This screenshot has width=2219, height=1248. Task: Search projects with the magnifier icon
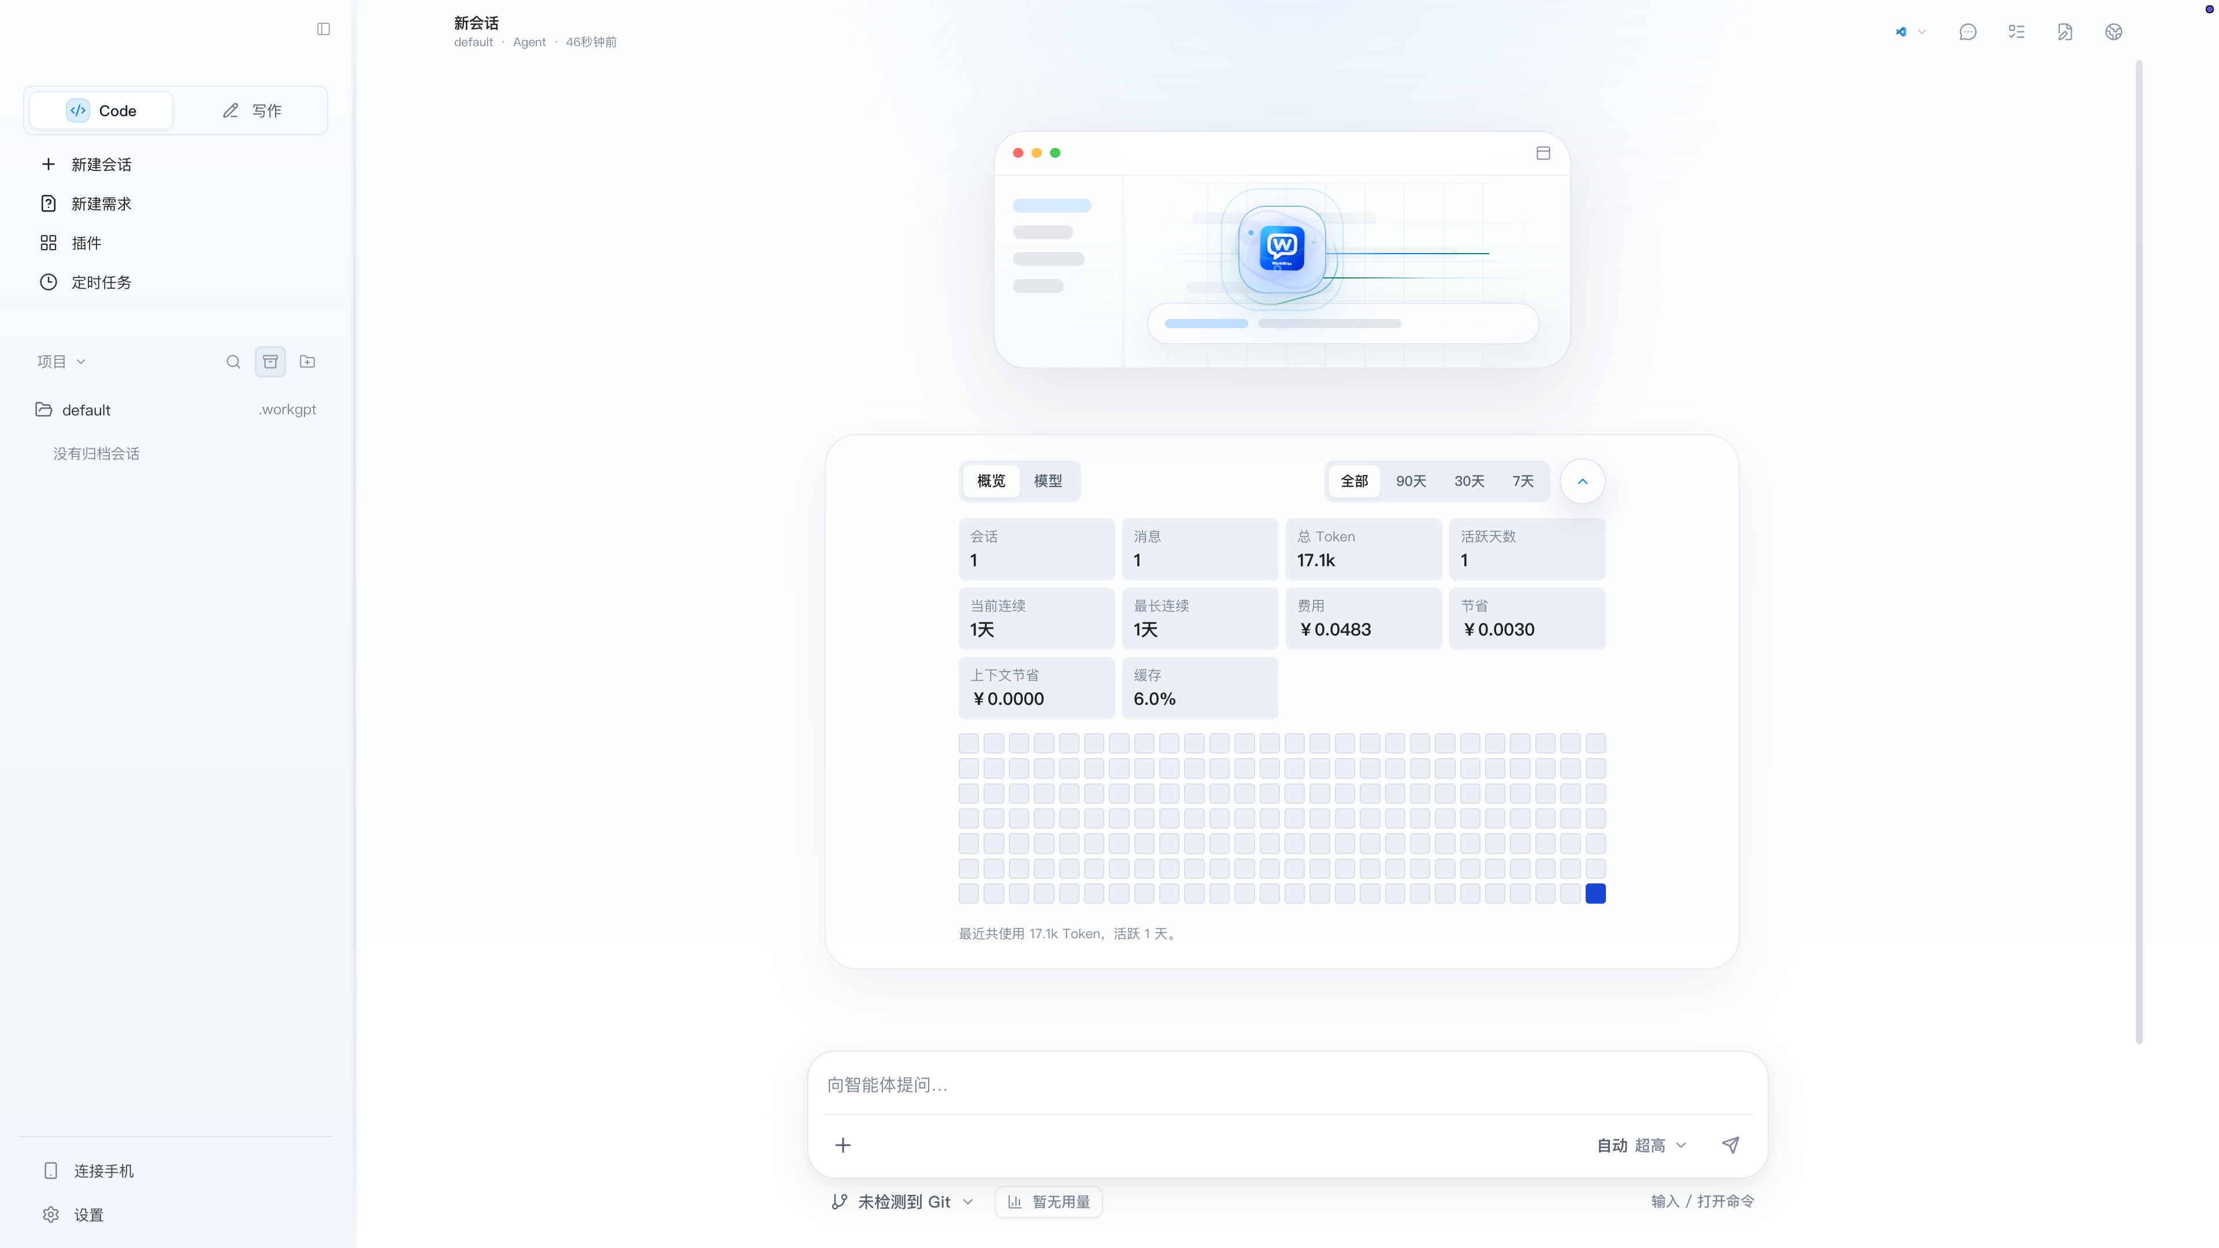233,362
